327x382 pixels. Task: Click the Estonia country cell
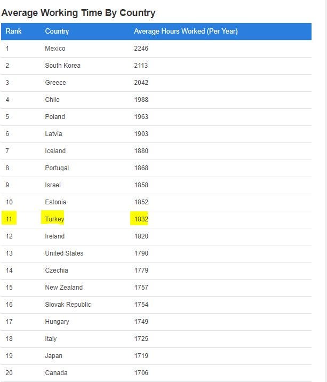[56, 202]
